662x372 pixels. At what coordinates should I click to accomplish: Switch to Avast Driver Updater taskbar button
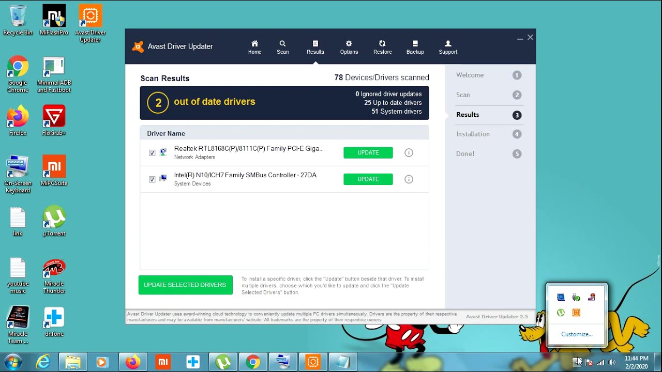point(313,362)
